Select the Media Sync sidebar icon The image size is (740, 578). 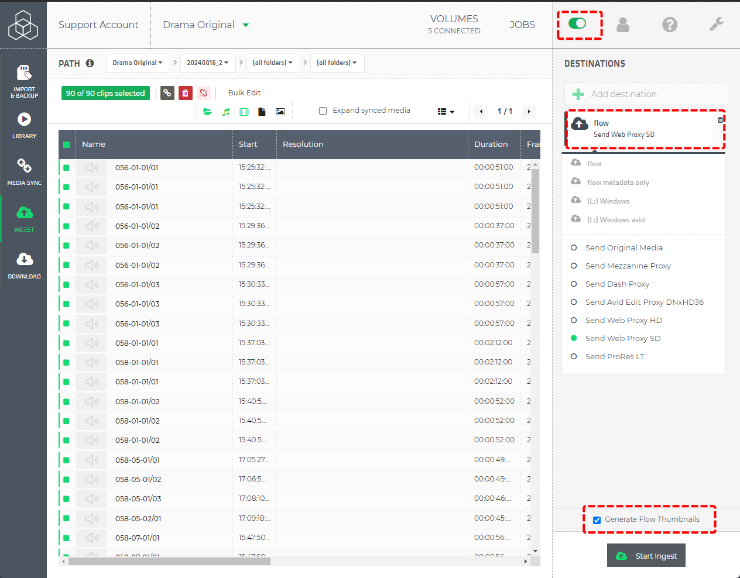(x=23, y=170)
